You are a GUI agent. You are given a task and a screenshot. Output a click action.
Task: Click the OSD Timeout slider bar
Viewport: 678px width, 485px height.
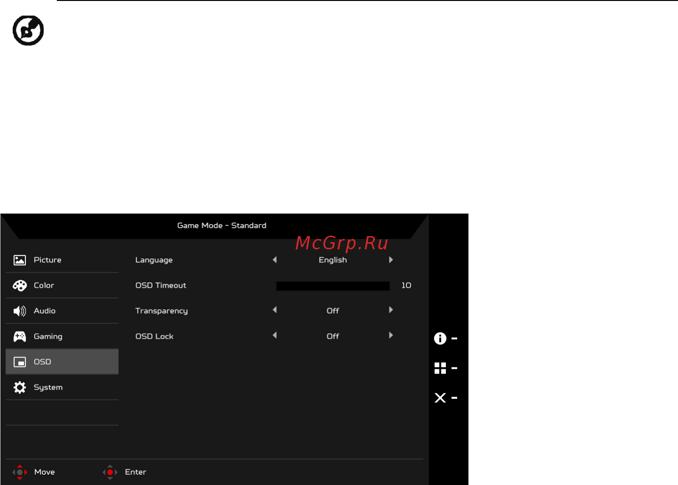(x=333, y=286)
